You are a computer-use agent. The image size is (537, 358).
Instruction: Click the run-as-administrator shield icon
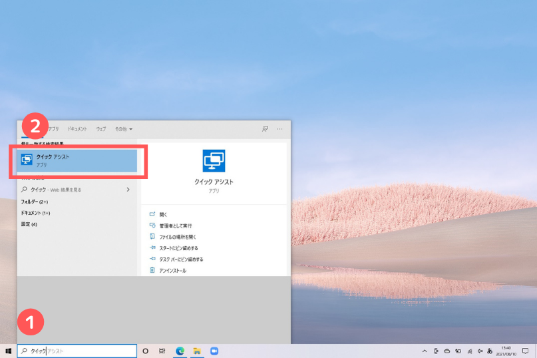coord(152,226)
